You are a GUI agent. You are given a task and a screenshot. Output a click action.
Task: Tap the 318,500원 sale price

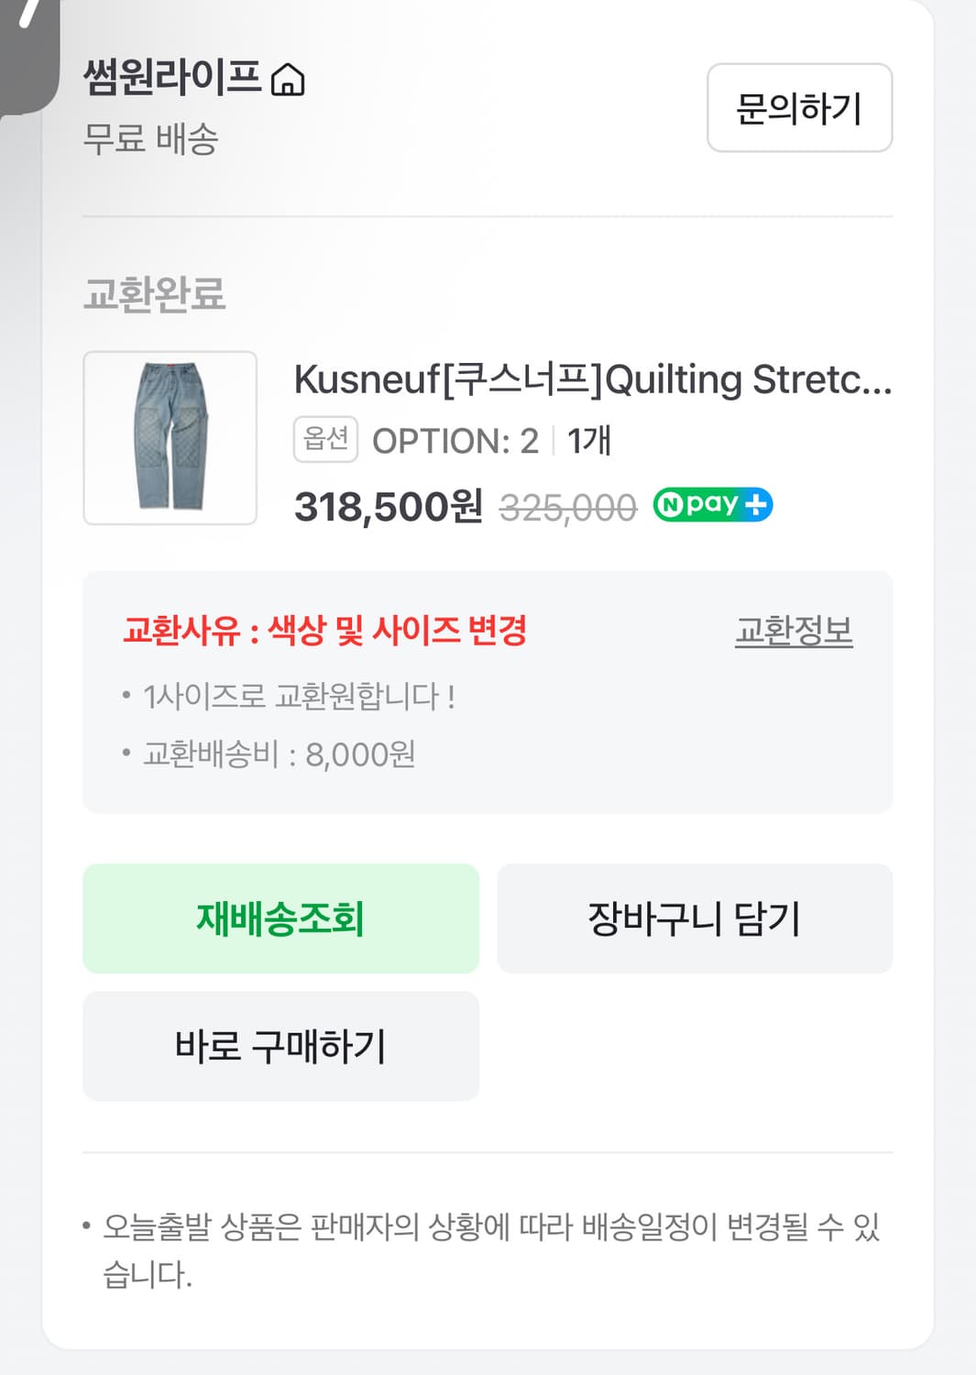click(x=388, y=506)
